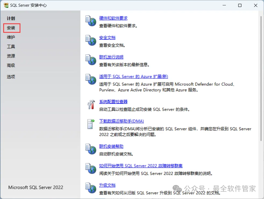
Task: Click the text 查看硬件和软件要求。
Action: [x=118, y=26]
